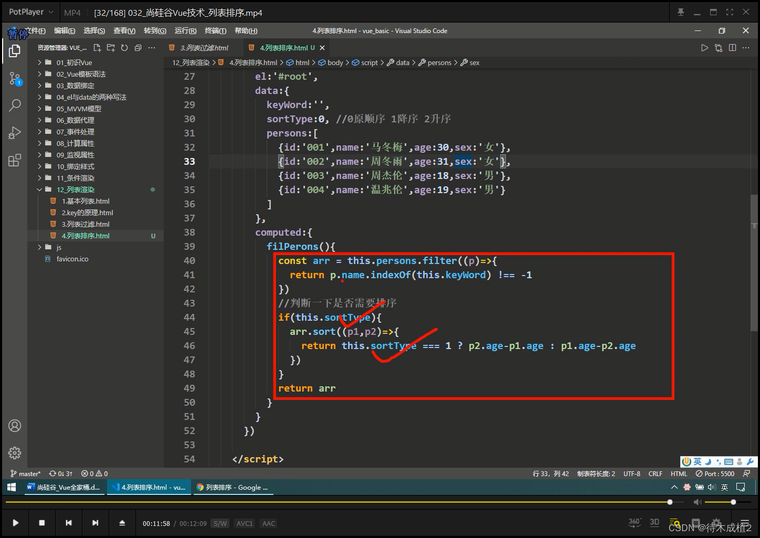
Task: Open PotPlayer playlist menu icon
Action: [x=745, y=523]
